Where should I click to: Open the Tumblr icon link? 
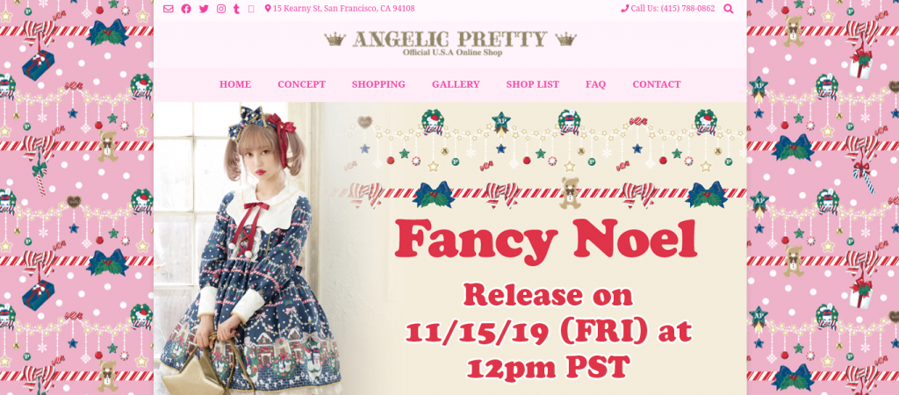point(236,9)
